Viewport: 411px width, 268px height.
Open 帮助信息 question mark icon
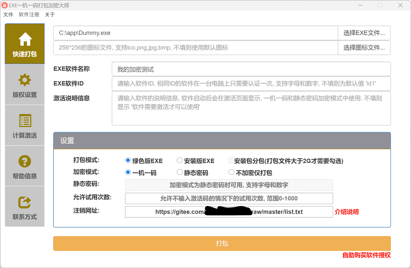click(x=25, y=162)
